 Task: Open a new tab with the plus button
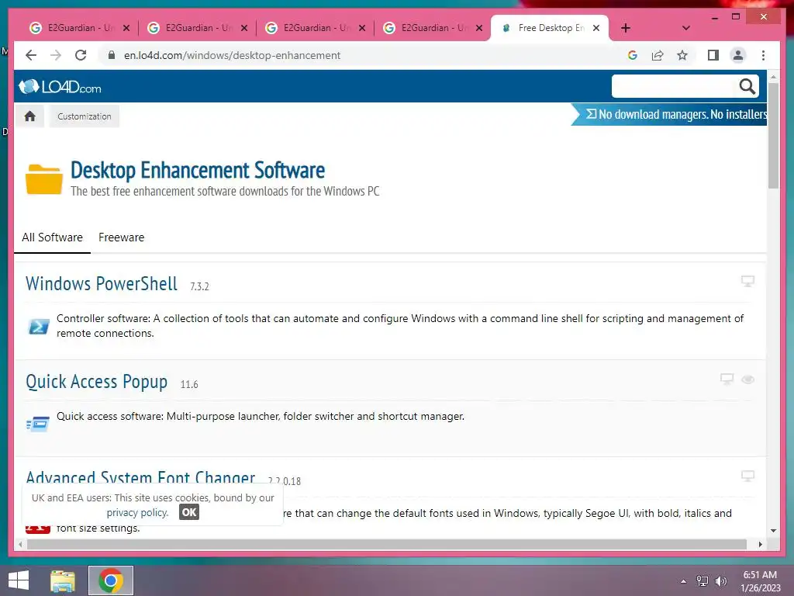tap(626, 28)
